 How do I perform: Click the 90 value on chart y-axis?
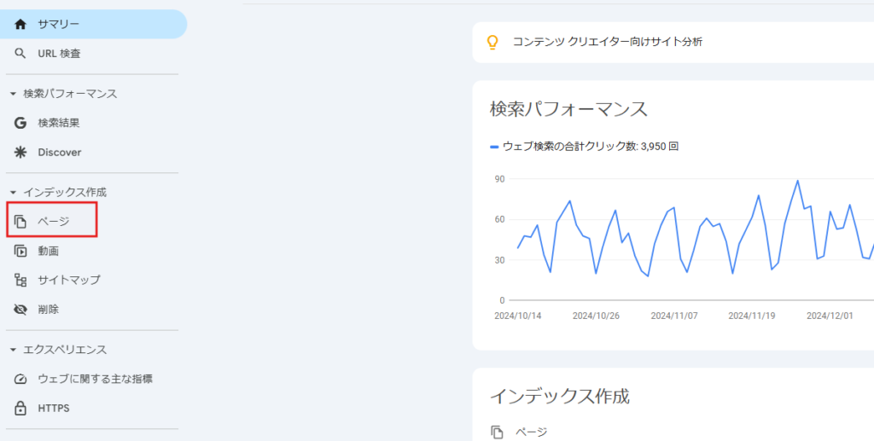coord(498,179)
